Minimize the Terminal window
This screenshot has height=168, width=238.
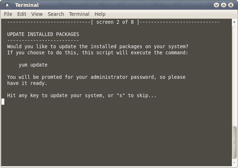pyautogui.click(x=216, y=5)
